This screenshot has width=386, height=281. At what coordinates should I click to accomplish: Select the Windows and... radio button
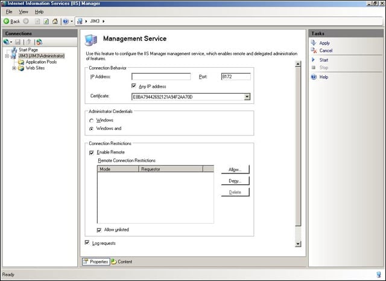tap(91, 129)
